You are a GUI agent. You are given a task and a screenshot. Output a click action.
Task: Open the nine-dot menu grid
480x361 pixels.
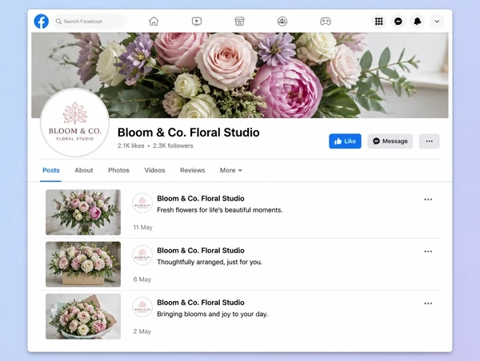[379, 22]
